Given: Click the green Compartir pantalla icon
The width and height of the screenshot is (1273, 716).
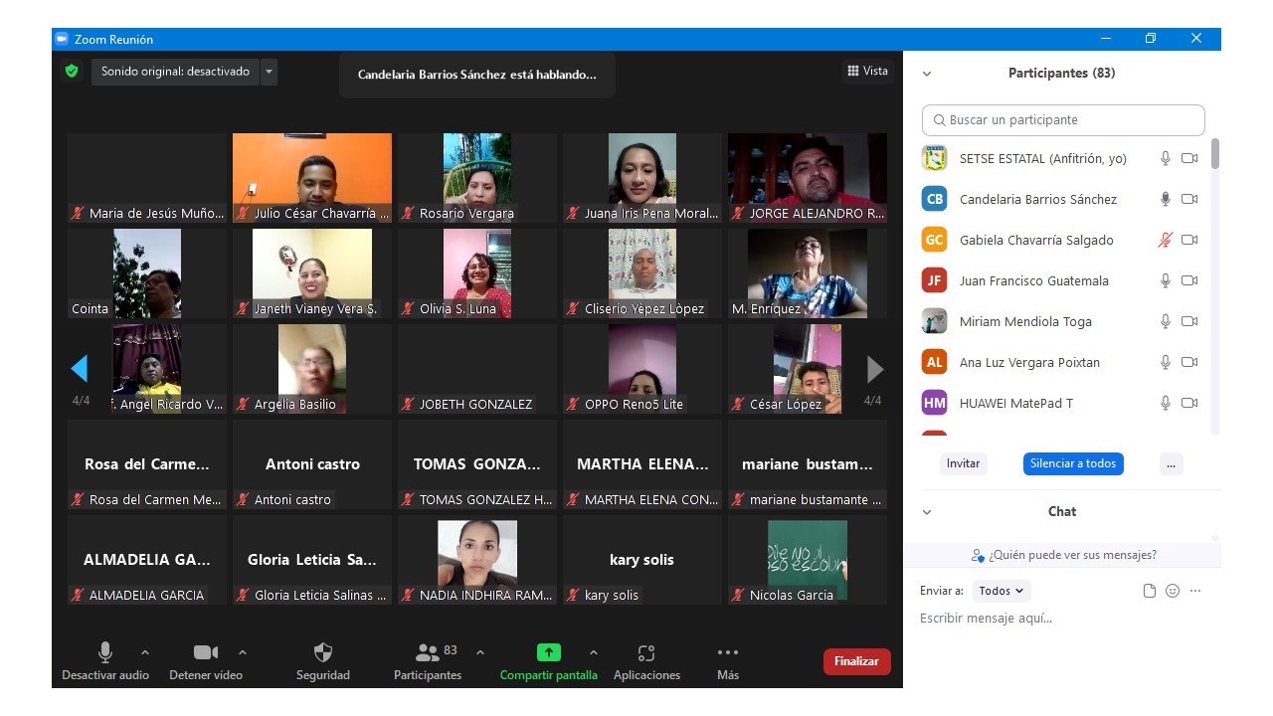Looking at the screenshot, I should pos(548,652).
